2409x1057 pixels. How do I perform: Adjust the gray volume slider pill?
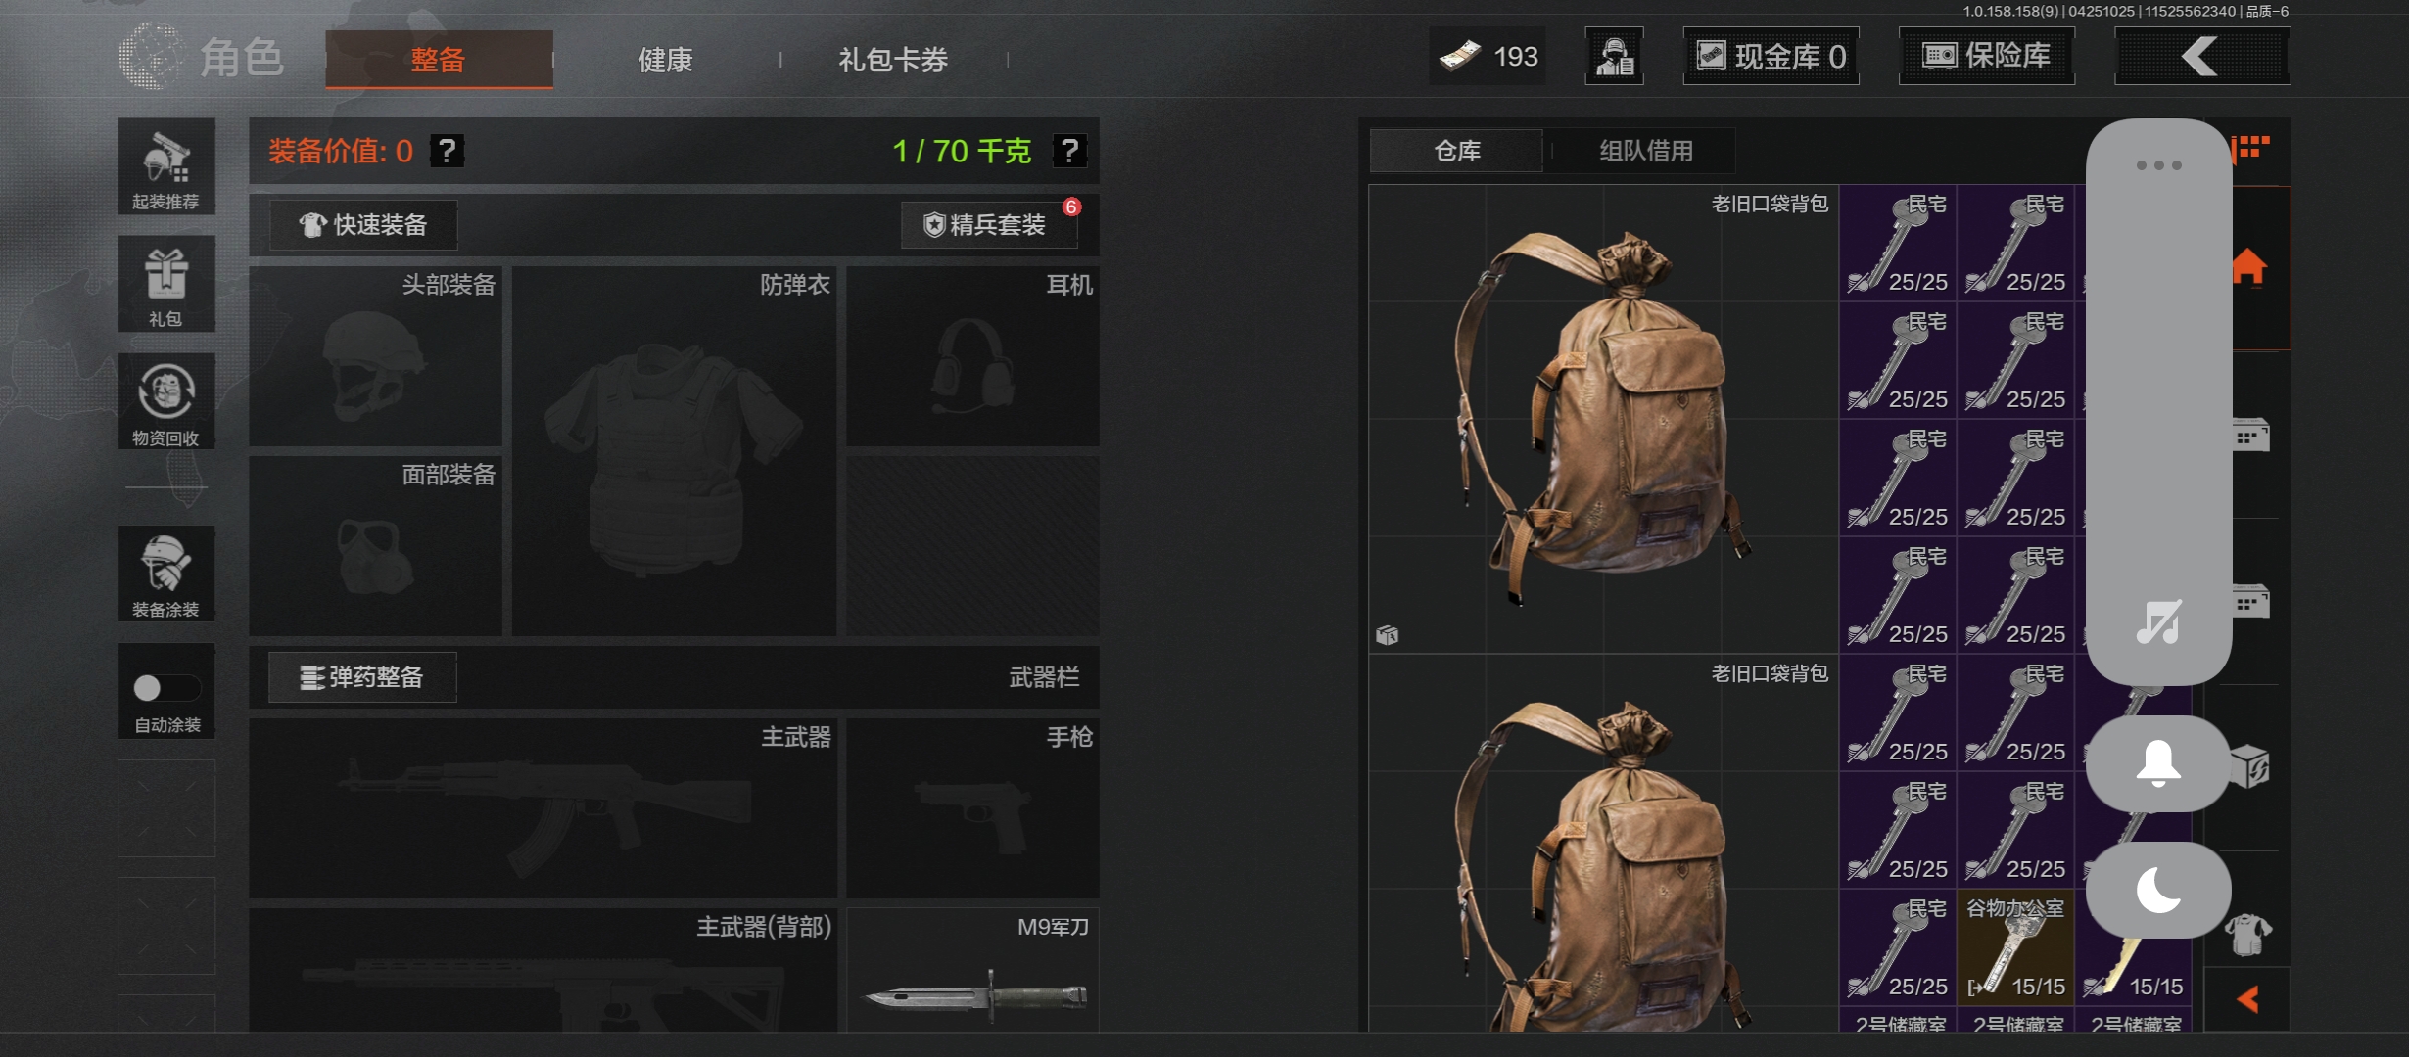click(x=2158, y=402)
